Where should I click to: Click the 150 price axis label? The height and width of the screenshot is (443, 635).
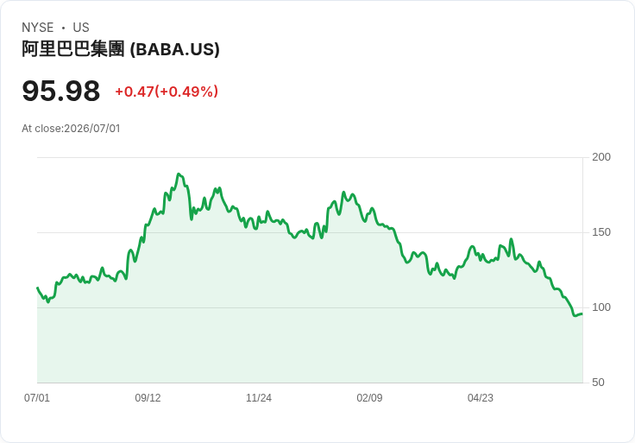click(x=601, y=232)
